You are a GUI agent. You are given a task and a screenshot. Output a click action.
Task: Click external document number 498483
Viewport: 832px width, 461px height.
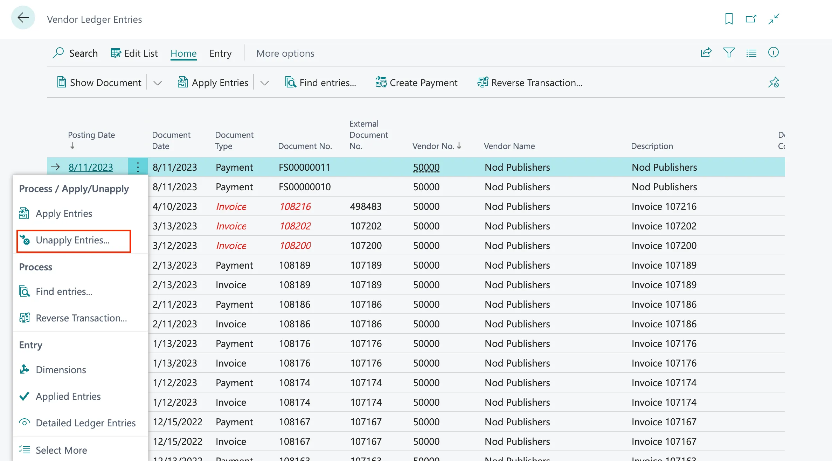[366, 206]
